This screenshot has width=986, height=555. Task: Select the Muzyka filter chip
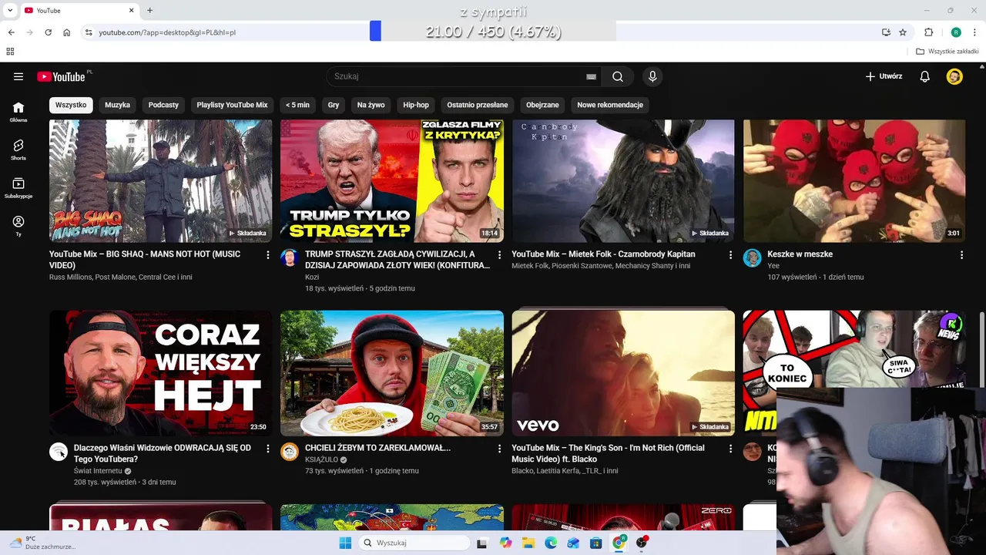[x=118, y=105]
